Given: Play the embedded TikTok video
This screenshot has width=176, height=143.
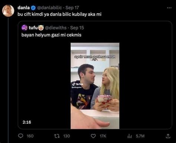Looking at the screenshot, I should [95, 86].
